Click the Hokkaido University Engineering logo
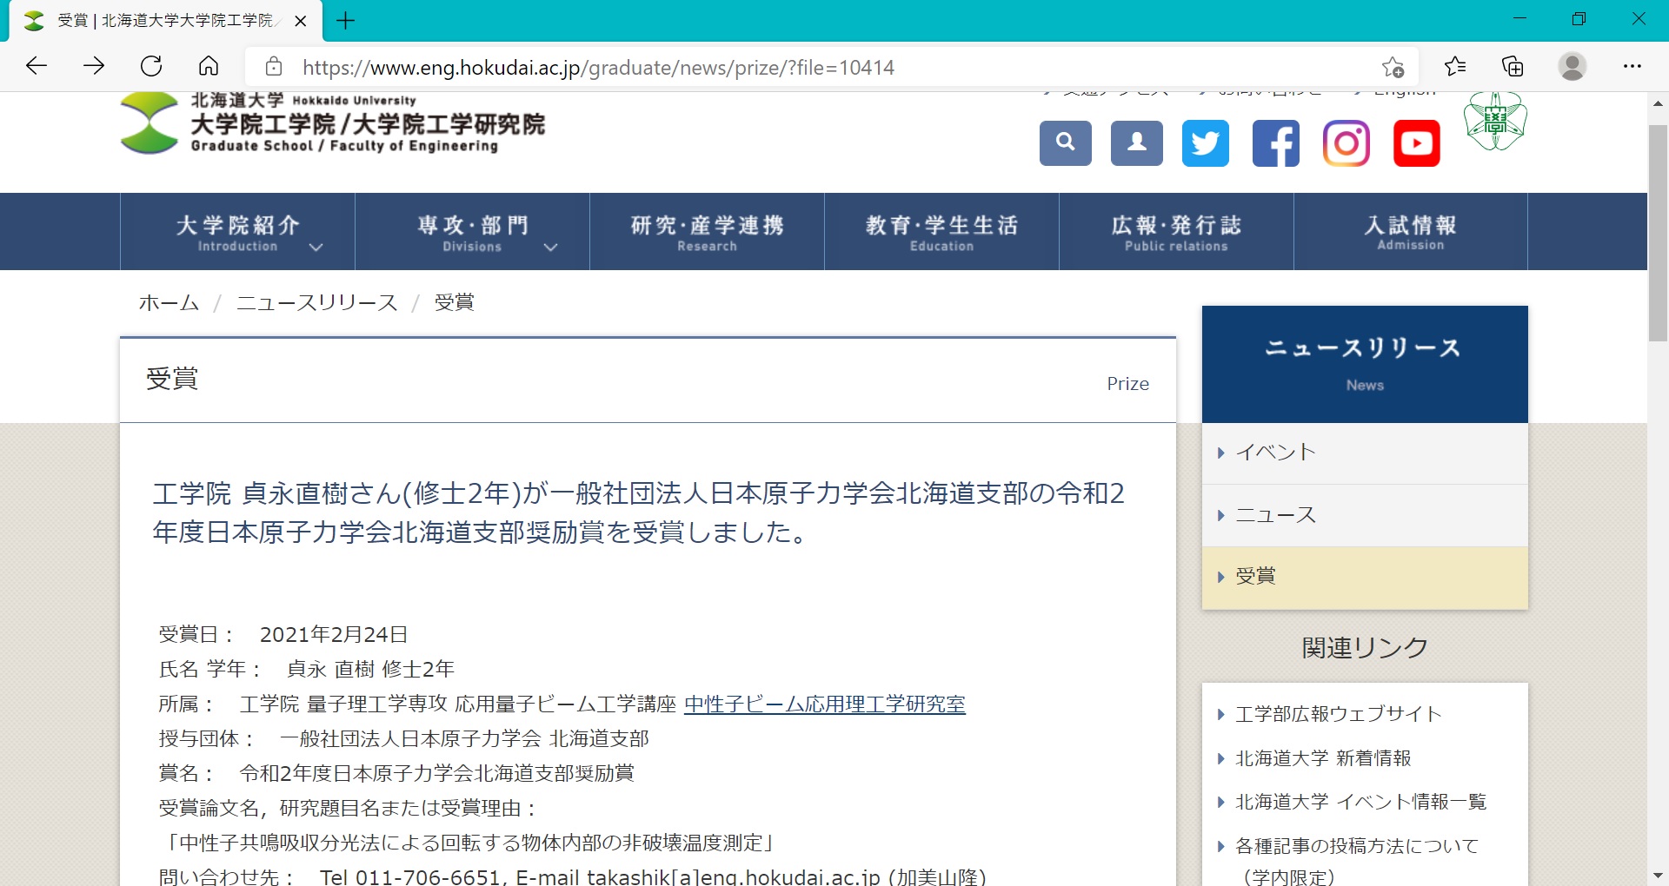The width and height of the screenshot is (1669, 886). coord(333,123)
